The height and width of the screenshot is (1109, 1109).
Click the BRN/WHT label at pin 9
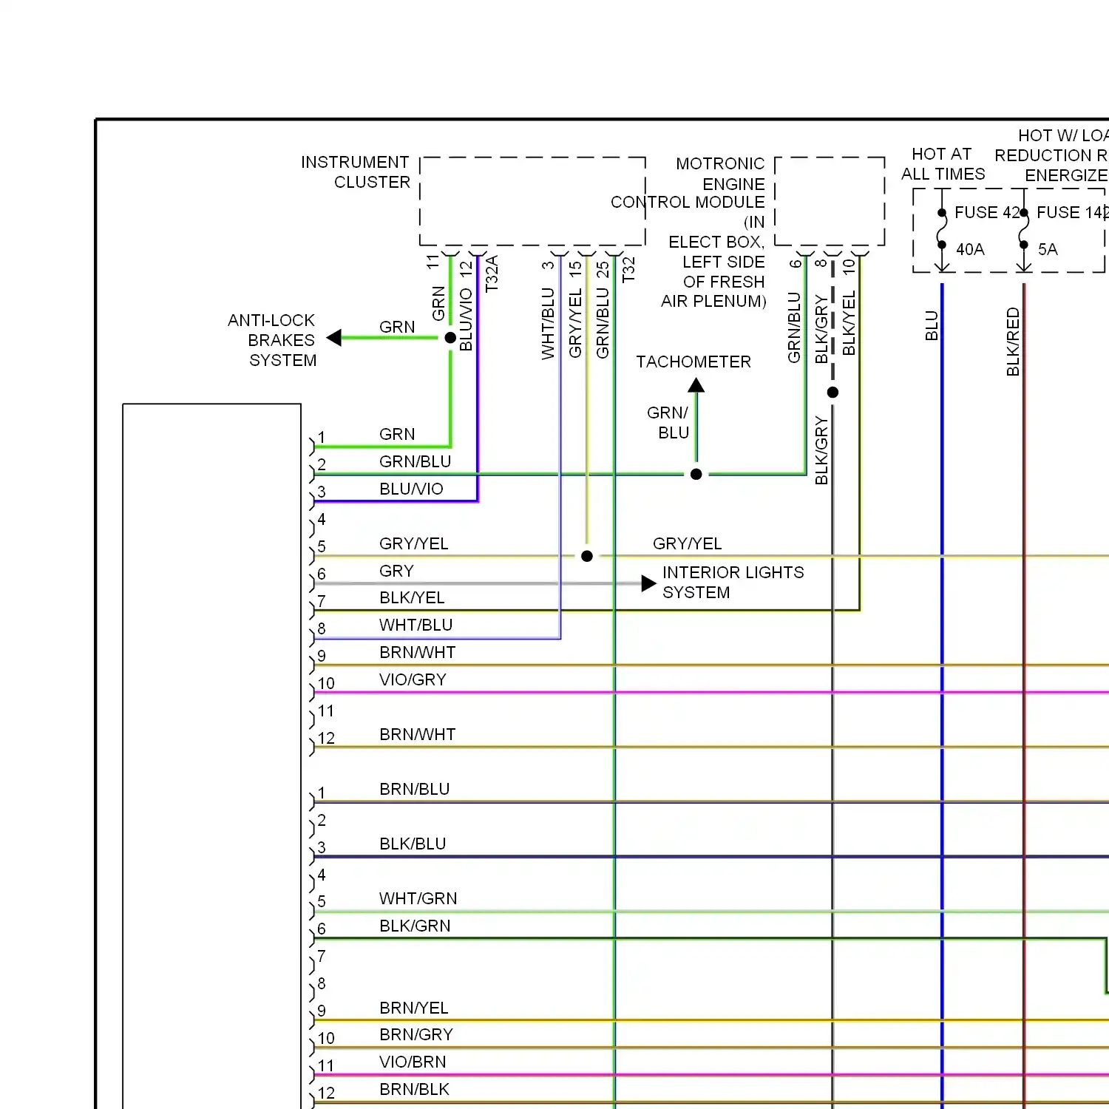click(x=417, y=652)
